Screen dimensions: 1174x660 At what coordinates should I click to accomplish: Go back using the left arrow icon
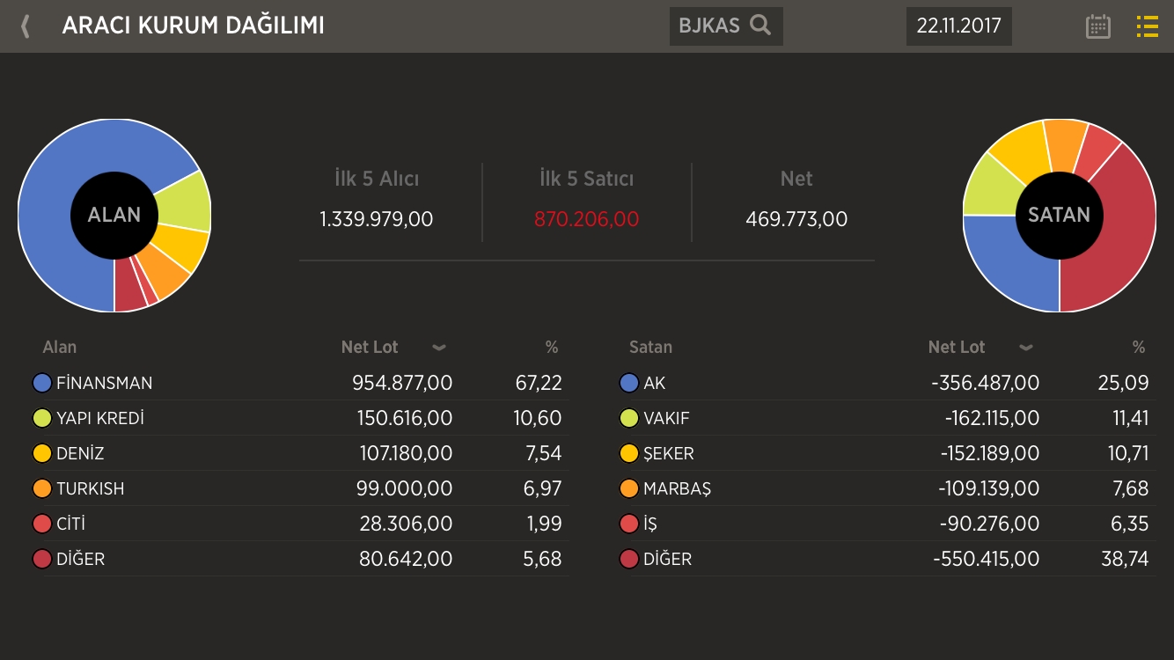tap(26, 26)
